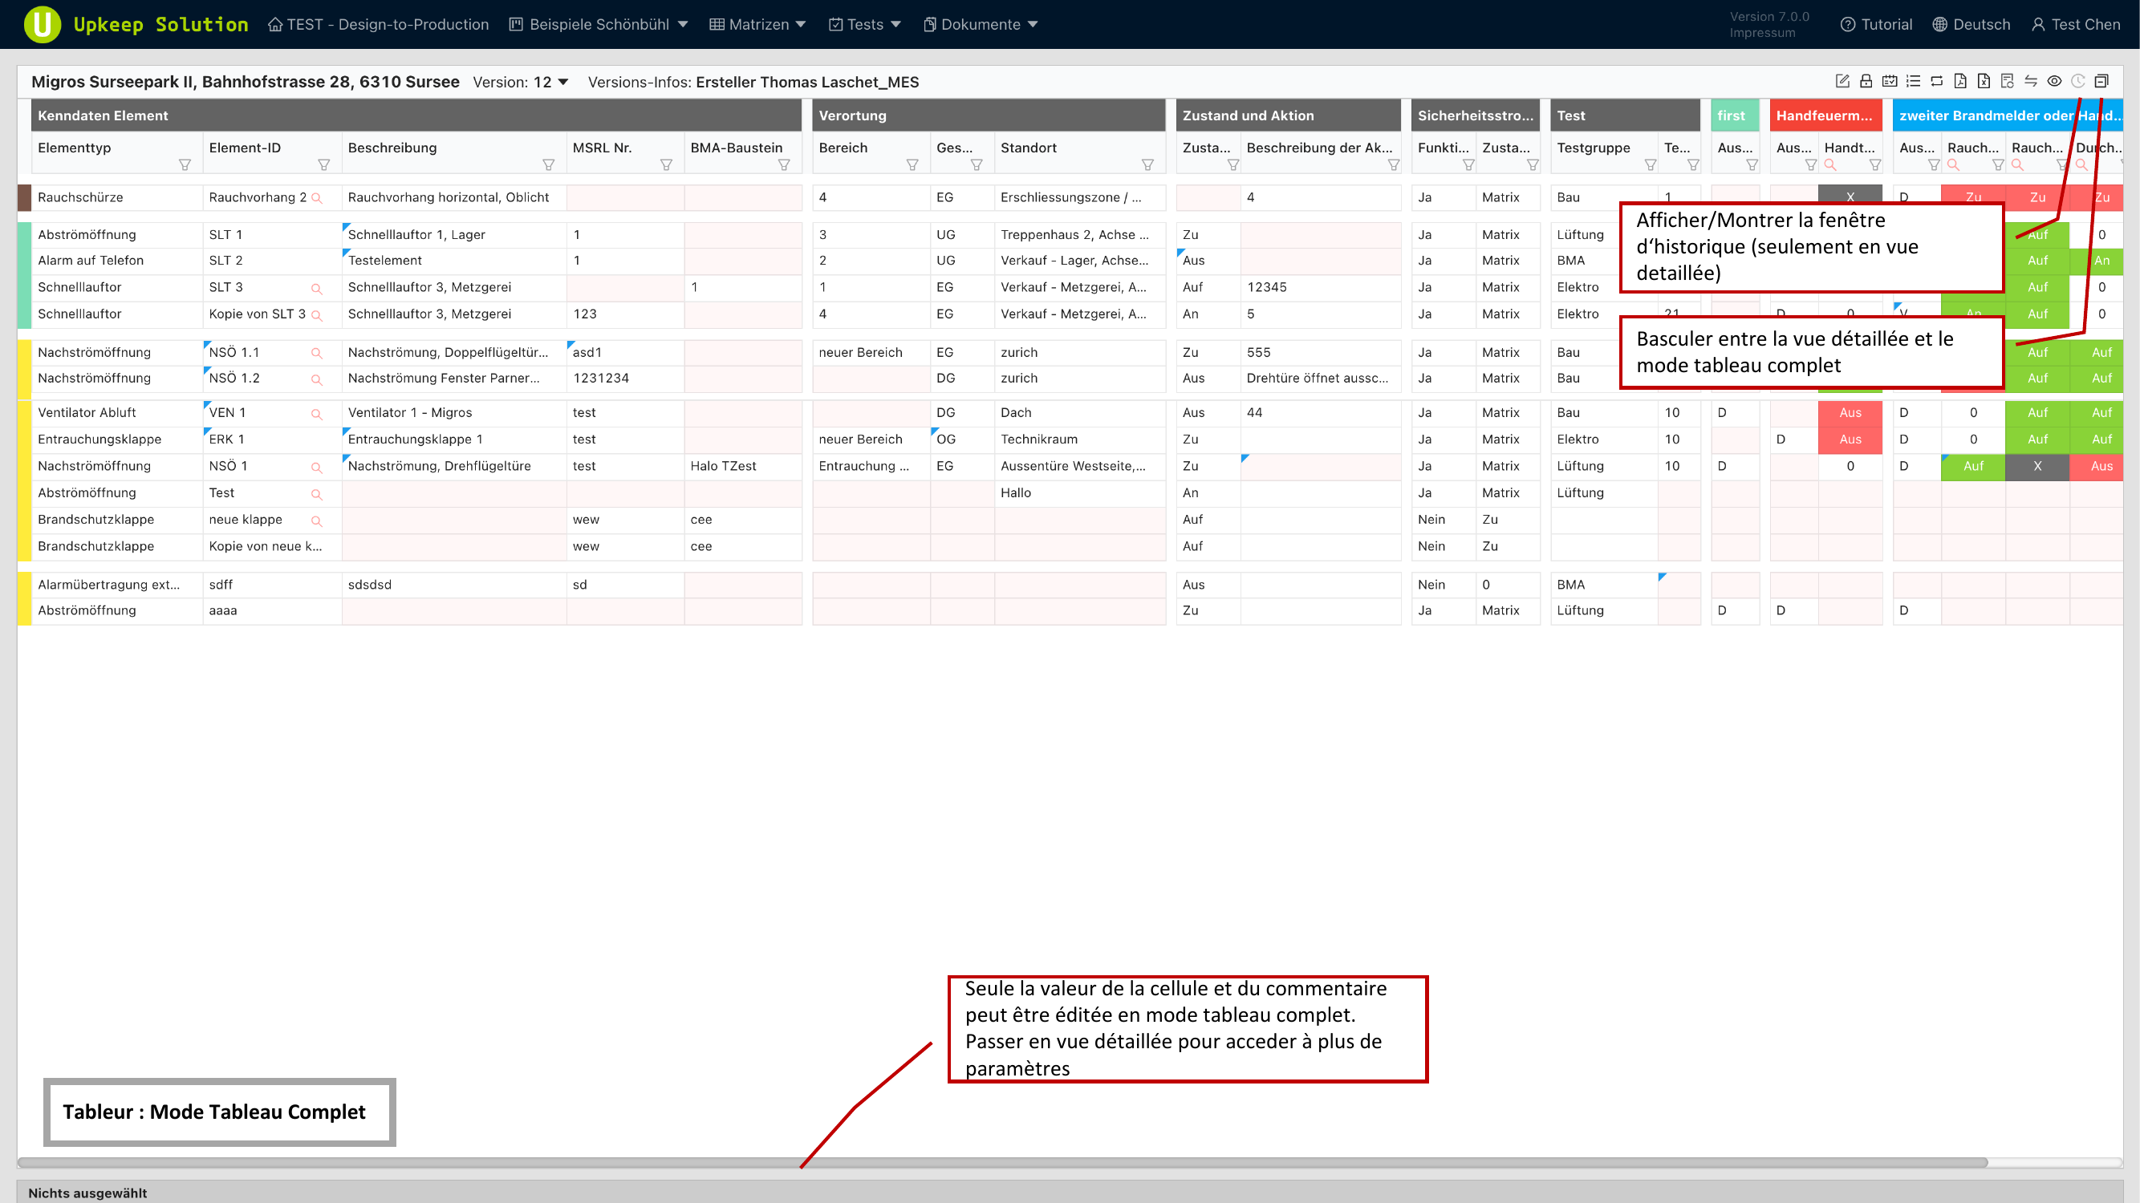Open the Dokumente dropdown menu
Image resolution: width=2140 pixels, height=1203 pixels.
coord(981,24)
